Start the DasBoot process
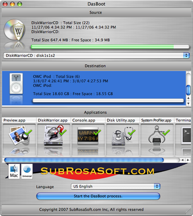The height and width of the screenshot is (216, 193). (x=98, y=196)
